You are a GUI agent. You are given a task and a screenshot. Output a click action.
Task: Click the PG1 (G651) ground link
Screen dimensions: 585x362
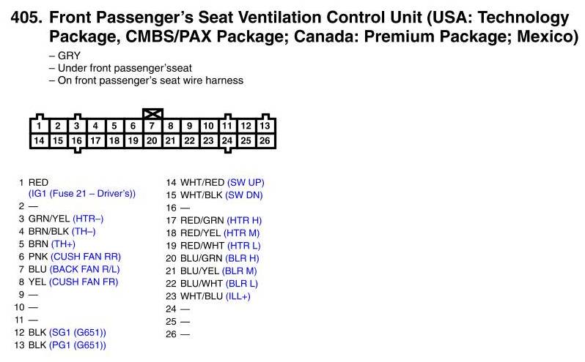78,344
